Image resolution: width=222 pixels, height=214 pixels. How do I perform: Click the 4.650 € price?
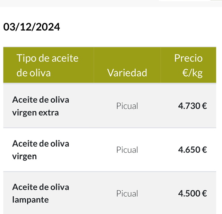click(193, 149)
